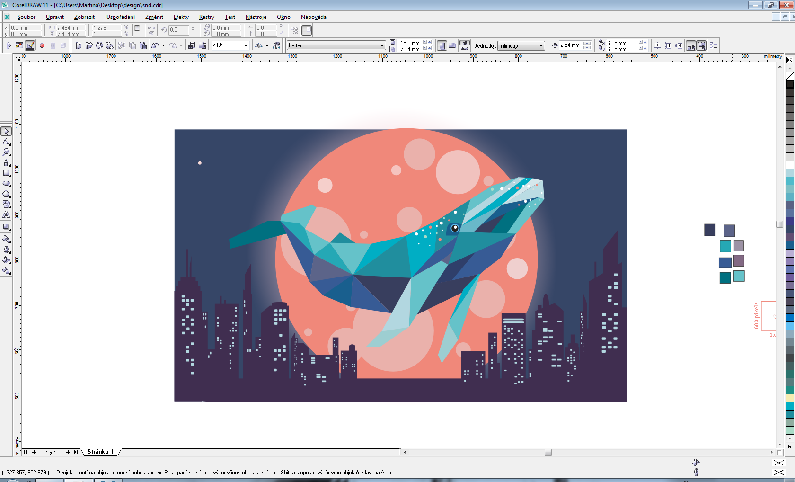Select the Interactive Blend tool
This screenshot has height=482, width=795.
coord(6,227)
